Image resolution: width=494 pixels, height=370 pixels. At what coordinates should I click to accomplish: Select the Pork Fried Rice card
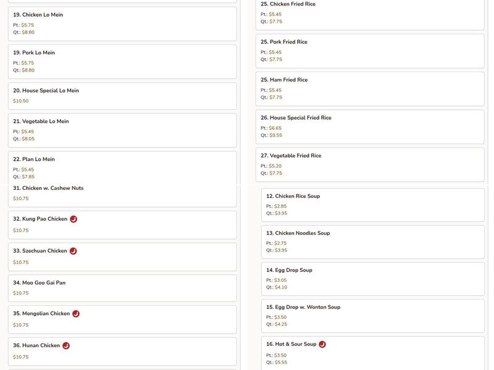370,51
